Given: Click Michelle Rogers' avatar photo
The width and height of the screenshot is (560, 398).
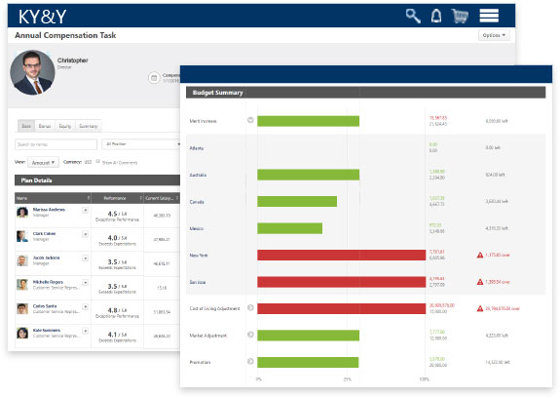Looking at the screenshot, I should pyautogui.click(x=22, y=285).
